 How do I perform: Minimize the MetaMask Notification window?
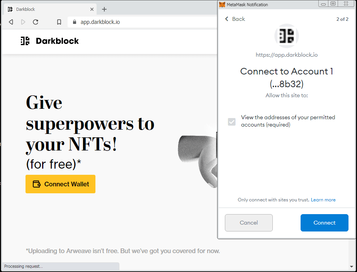coord(323,3)
